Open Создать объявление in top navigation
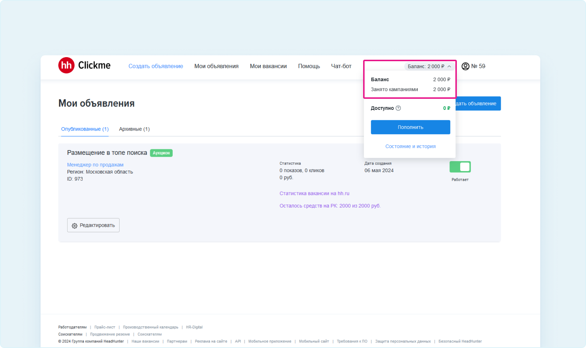This screenshot has width=586, height=348. (x=156, y=66)
